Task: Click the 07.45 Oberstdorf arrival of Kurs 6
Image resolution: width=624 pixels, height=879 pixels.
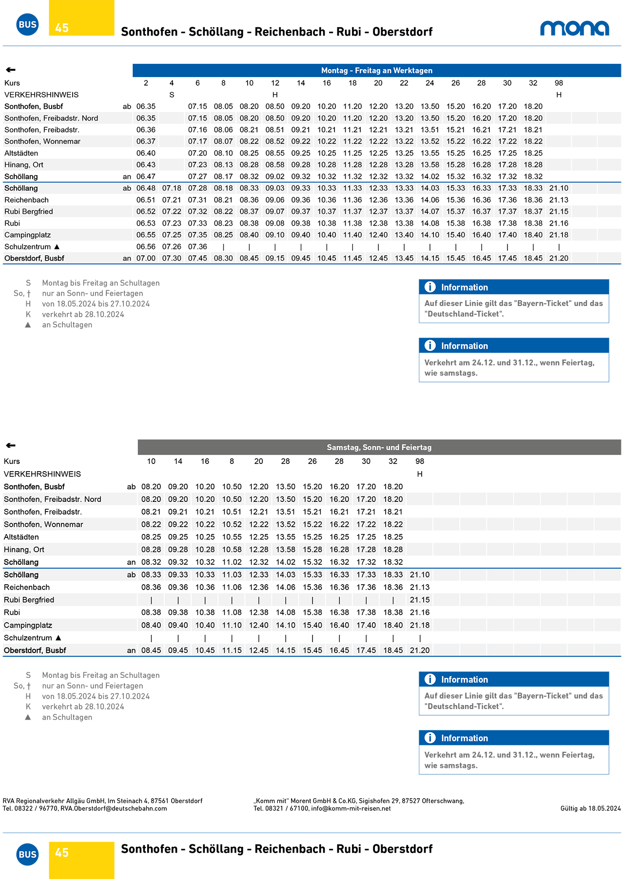Action: 197,258
